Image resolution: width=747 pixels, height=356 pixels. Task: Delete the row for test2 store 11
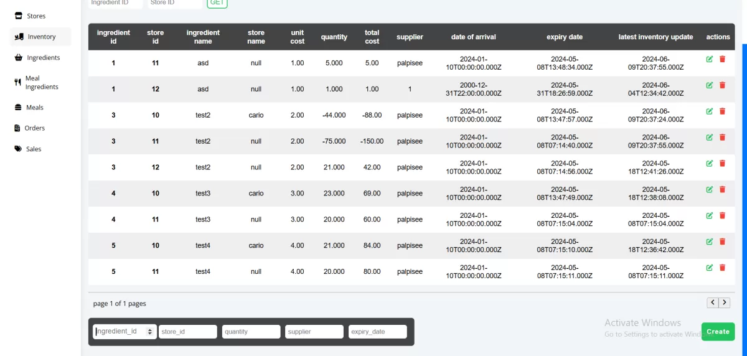pyautogui.click(x=722, y=138)
